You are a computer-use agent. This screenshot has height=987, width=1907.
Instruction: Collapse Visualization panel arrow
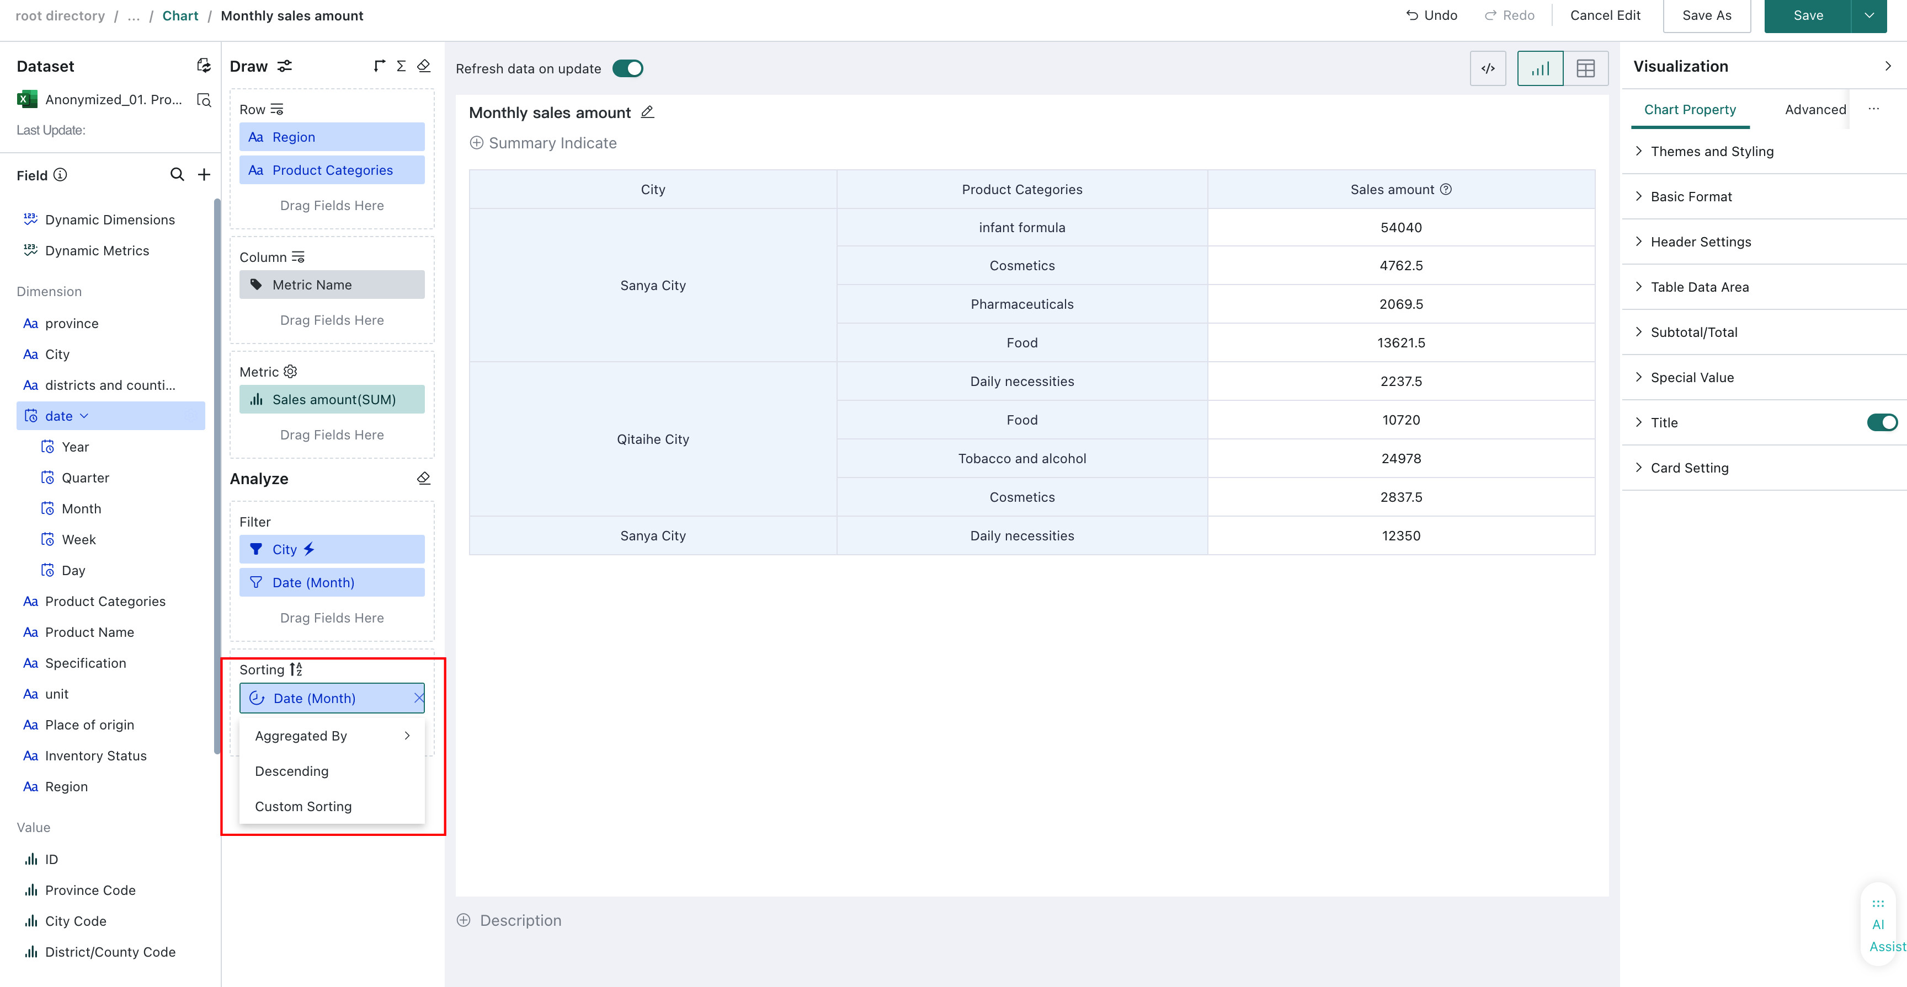point(1888,66)
